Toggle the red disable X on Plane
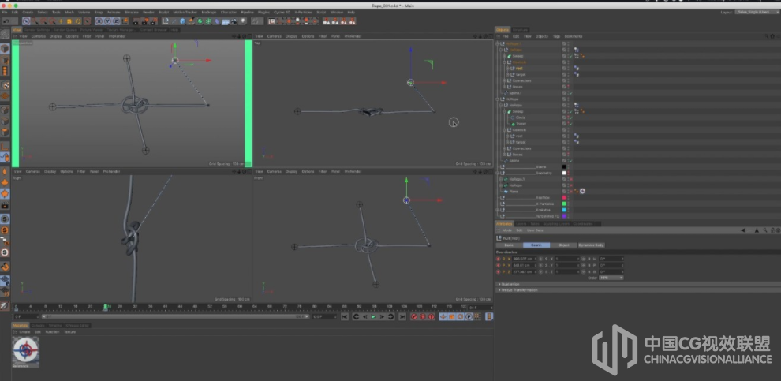The image size is (781, 381). click(571, 191)
